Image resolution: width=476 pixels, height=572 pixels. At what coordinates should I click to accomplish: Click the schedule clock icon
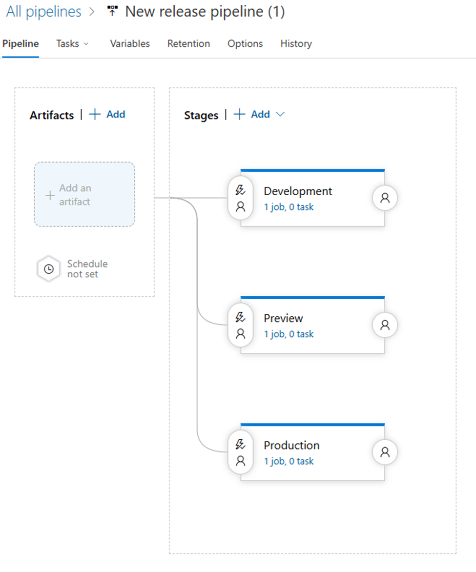[49, 269]
